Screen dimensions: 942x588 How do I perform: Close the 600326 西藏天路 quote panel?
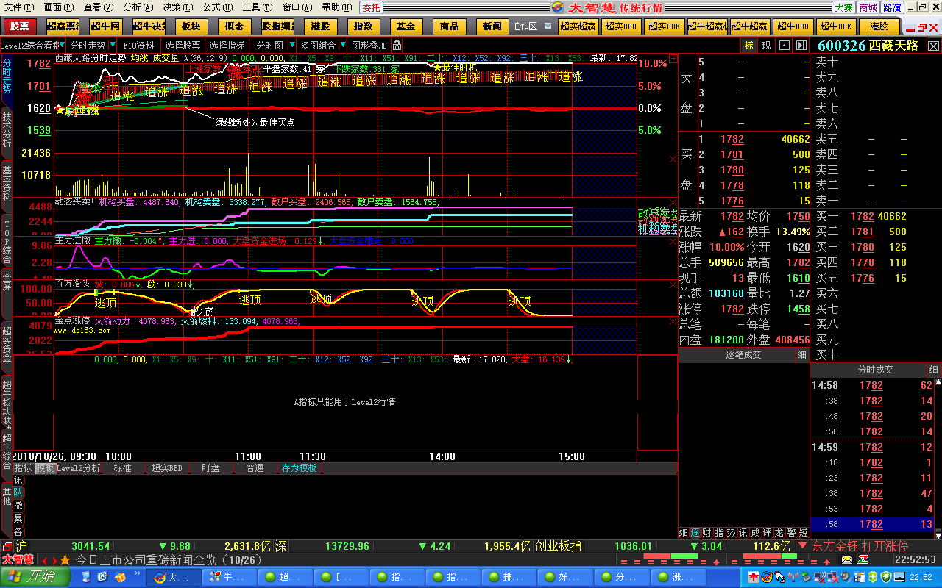pos(933,46)
